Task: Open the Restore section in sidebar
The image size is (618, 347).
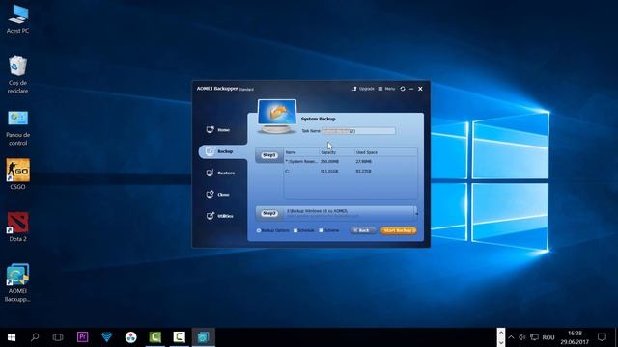Action: (x=220, y=173)
